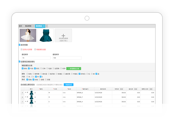Click the add-row plus icon in row 7
Viewport: 174px width, 117px height.
click(x=26, y=101)
